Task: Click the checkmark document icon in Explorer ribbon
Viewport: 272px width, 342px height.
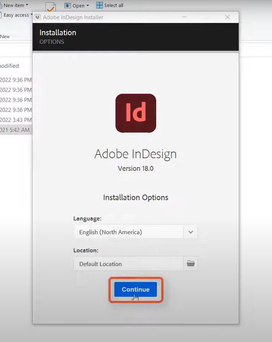Action: click(x=51, y=7)
